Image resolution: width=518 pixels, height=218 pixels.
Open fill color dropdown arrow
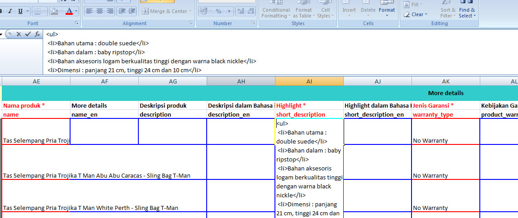[x=62, y=12]
